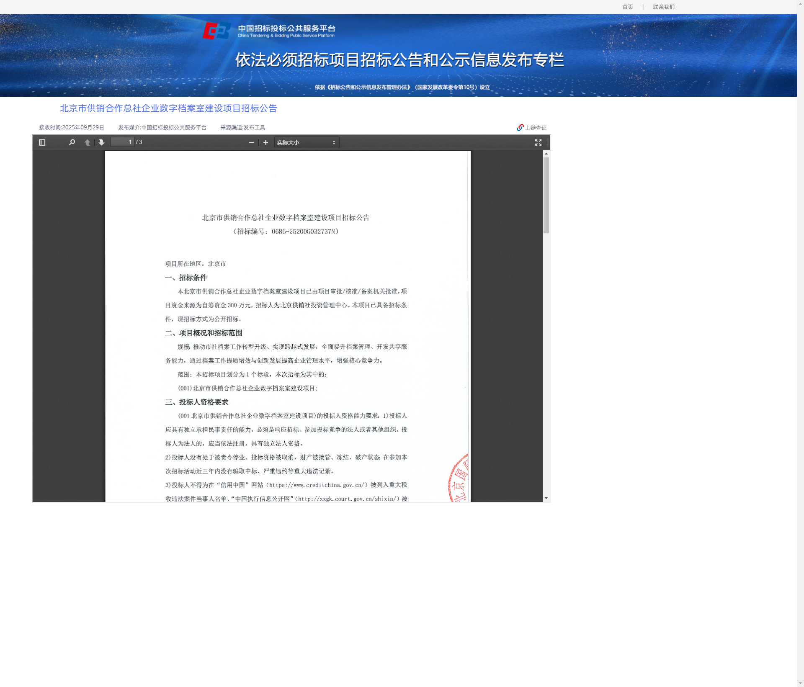Go to previous PDF page

[x=87, y=143]
